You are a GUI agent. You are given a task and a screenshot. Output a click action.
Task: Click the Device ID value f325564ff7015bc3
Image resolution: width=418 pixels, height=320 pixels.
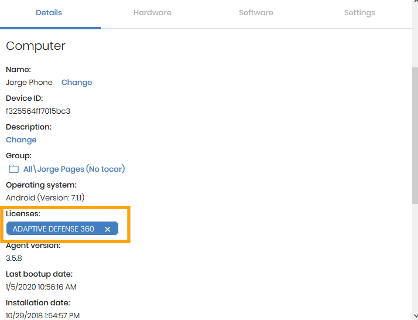[x=38, y=111]
